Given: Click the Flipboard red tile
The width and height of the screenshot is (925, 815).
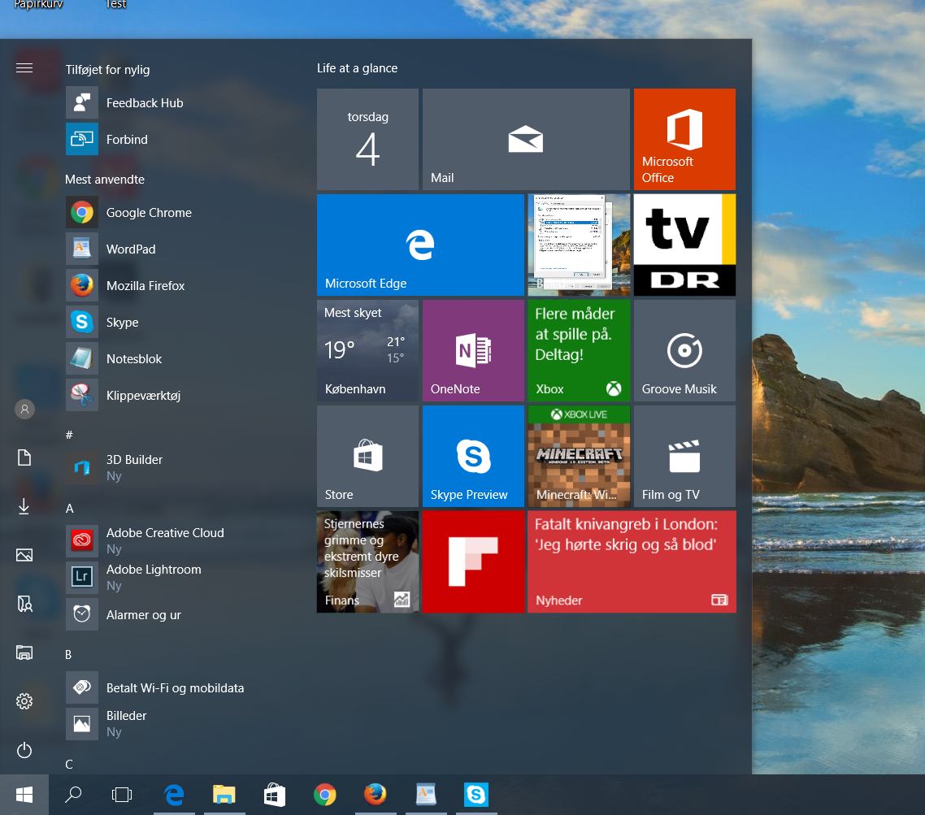Looking at the screenshot, I should coord(473,561).
